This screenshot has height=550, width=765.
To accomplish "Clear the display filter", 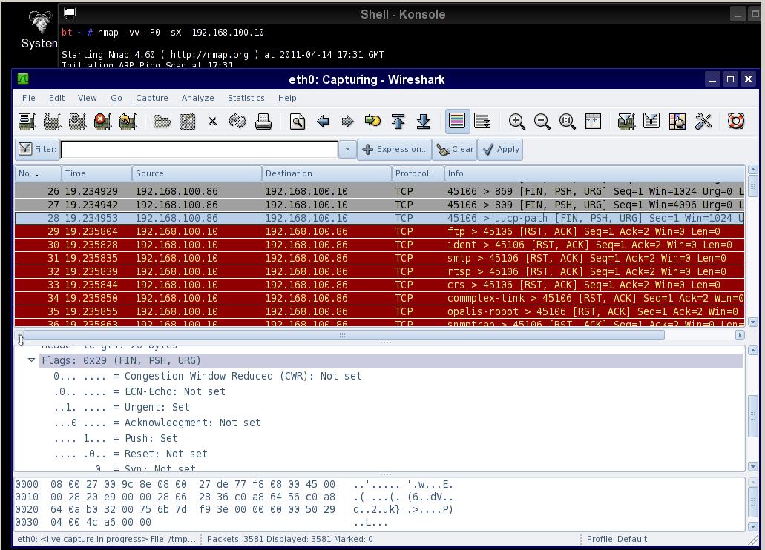I will click(x=455, y=149).
